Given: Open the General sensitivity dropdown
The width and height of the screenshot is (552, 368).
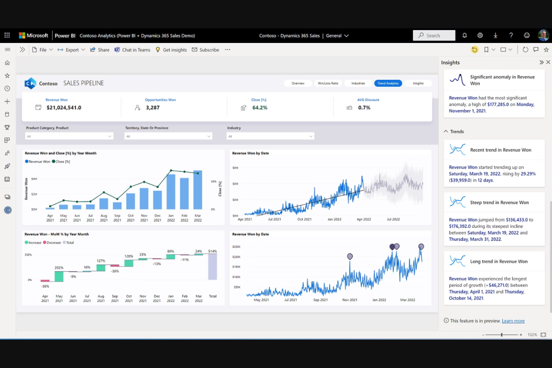Looking at the screenshot, I should [x=337, y=36].
